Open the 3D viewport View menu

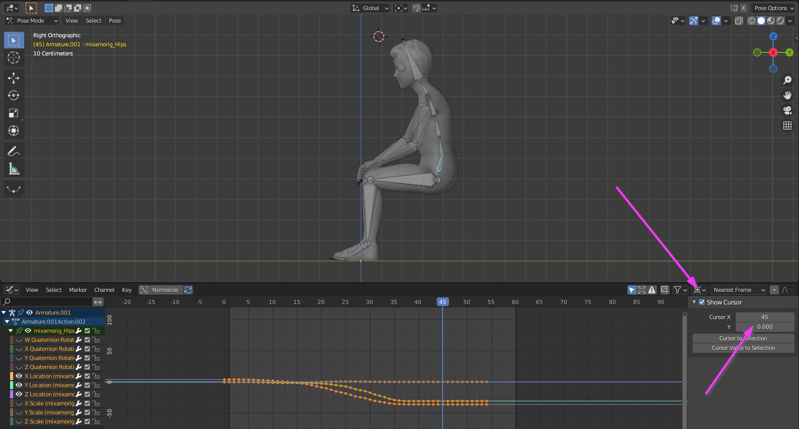(72, 21)
